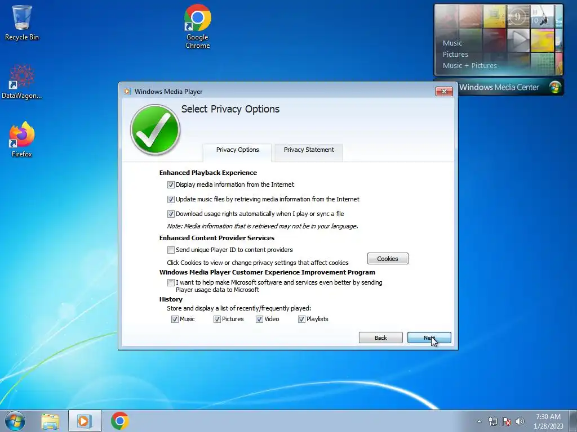Enable Send unique Player ID to content providers

171,250
